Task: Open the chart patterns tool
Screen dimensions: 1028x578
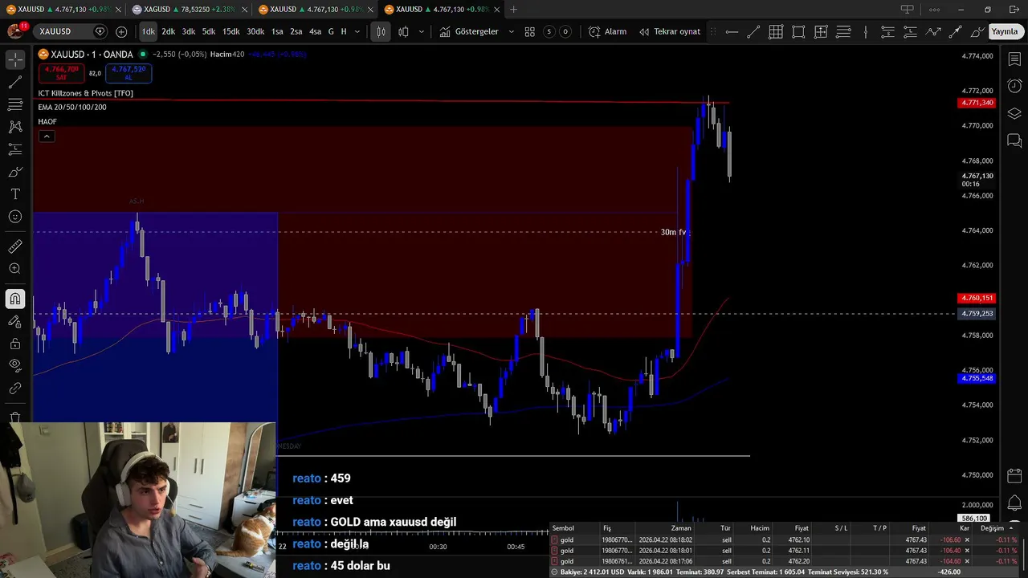Action: [15, 127]
